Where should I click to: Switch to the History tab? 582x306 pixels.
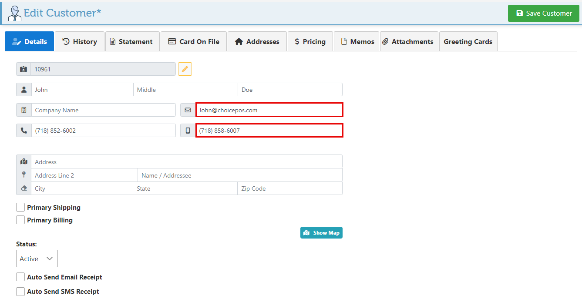point(80,42)
